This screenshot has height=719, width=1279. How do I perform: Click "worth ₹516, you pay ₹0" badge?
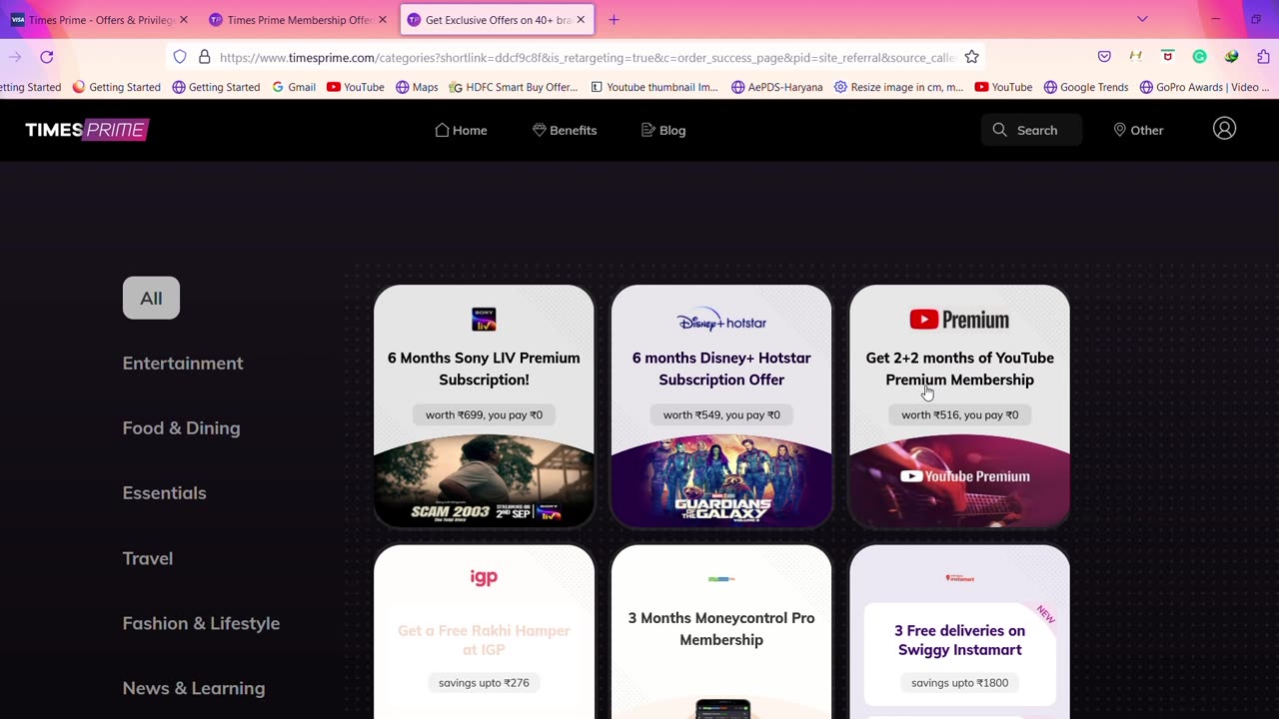point(959,414)
